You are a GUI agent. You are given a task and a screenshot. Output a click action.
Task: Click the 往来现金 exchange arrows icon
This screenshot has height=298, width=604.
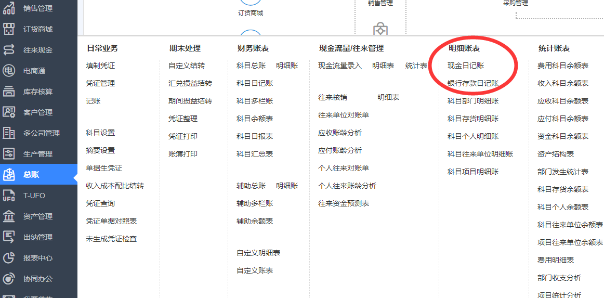click(9, 50)
